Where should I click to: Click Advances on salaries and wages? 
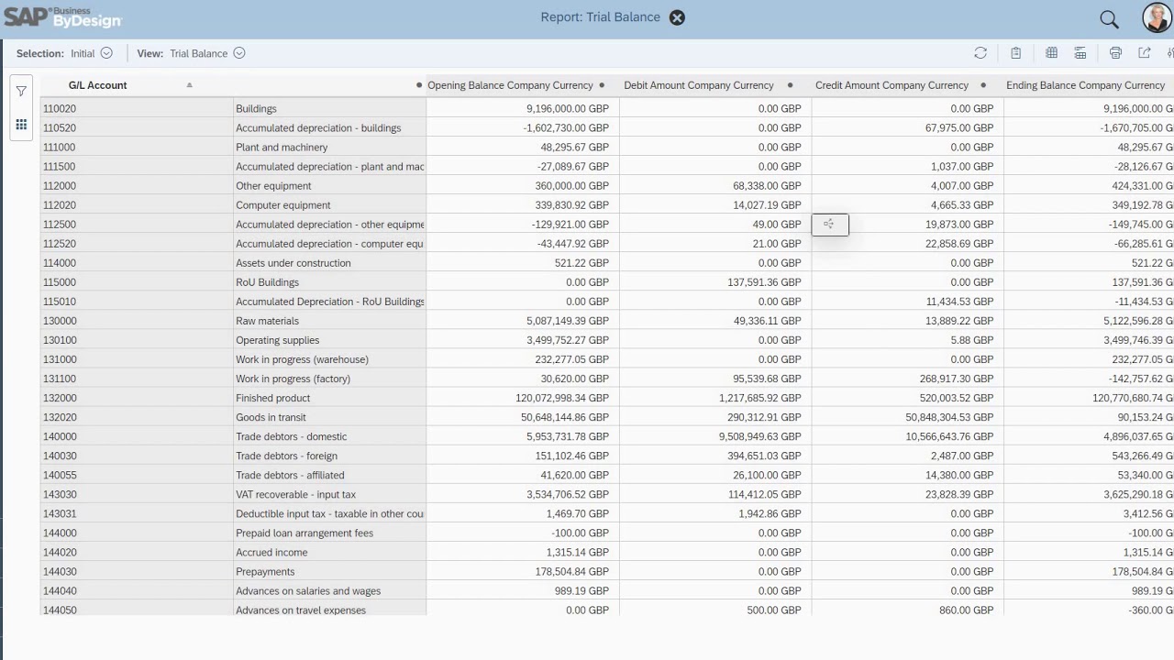point(308,589)
